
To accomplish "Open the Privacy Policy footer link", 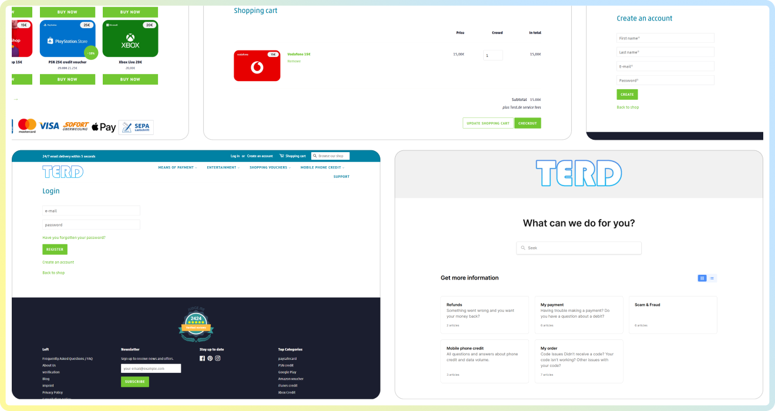I will (x=53, y=392).
